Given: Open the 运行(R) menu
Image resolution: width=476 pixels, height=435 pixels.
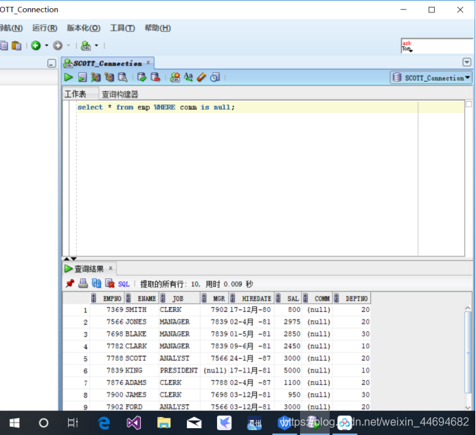Looking at the screenshot, I should pos(45,28).
